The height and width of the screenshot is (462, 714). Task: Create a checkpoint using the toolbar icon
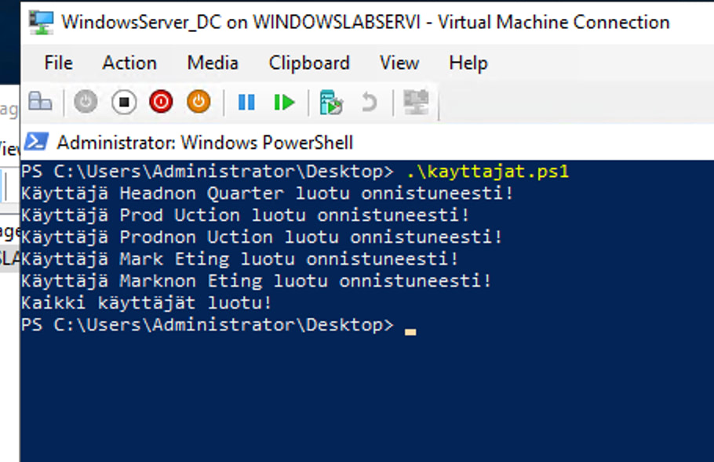pyautogui.click(x=331, y=102)
